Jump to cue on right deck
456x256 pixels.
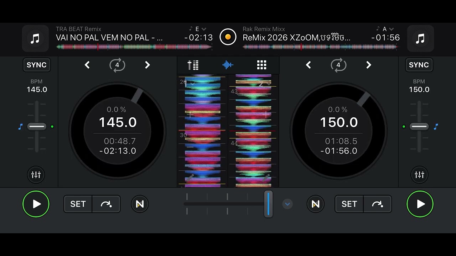[377, 204]
